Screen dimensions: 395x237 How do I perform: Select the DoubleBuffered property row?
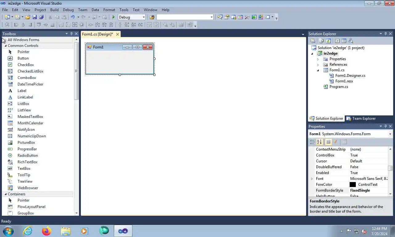349,167
